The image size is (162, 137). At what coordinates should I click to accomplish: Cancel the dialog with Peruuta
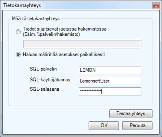(137, 125)
